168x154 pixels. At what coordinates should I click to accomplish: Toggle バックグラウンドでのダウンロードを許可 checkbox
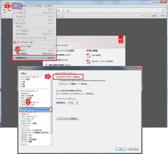point(57,94)
